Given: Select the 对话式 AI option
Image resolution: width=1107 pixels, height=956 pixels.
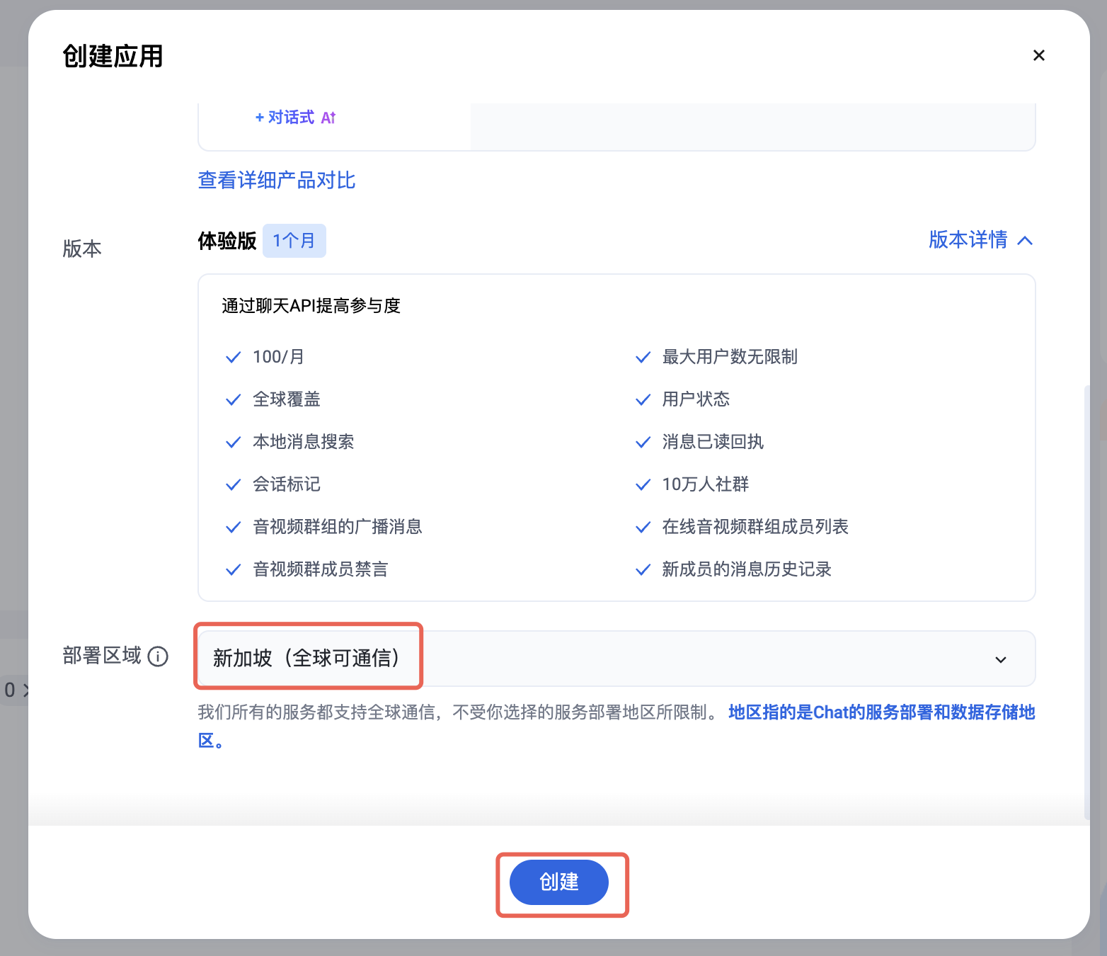Looking at the screenshot, I should coord(296,118).
